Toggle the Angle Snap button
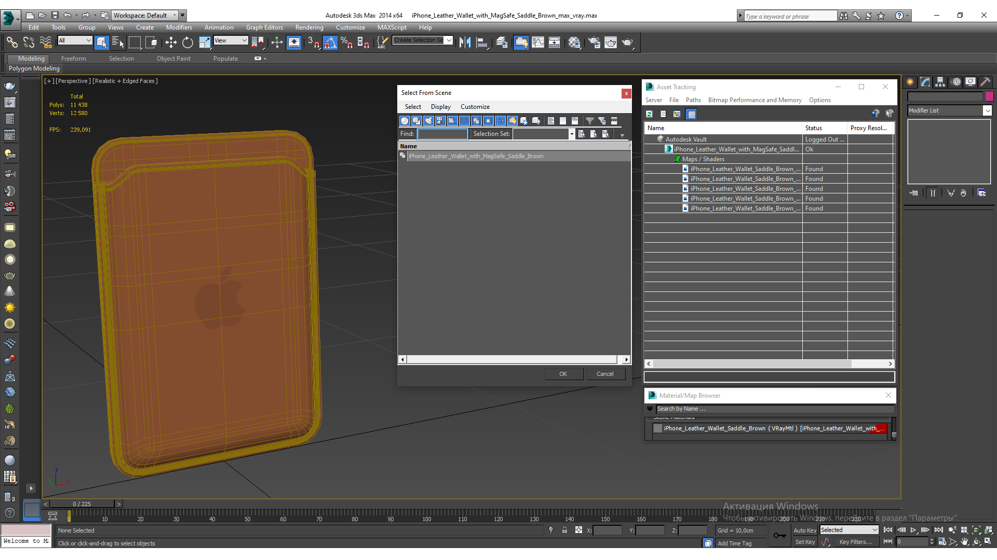The width and height of the screenshot is (997, 560). click(x=330, y=43)
